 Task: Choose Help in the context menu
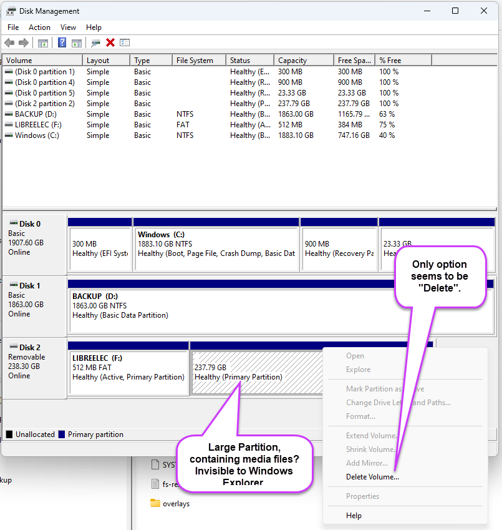354,516
